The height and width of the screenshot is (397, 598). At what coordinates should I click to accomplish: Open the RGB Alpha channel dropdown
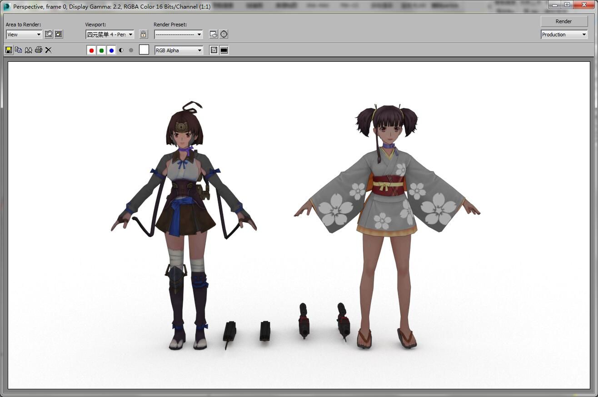pos(179,50)
